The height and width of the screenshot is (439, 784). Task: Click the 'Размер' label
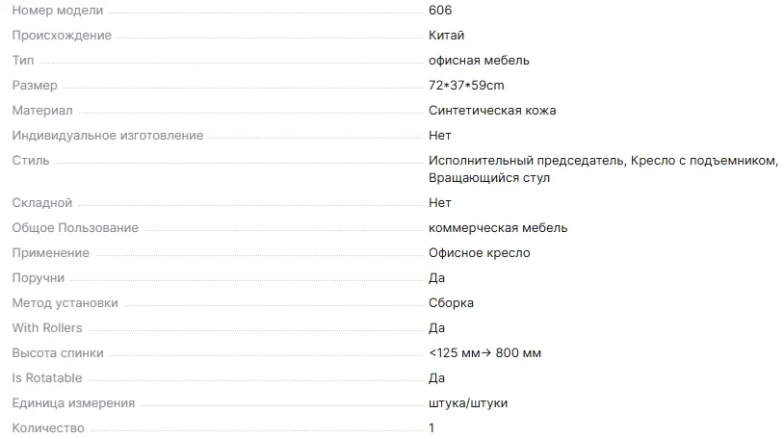click(x=35, y=86)
